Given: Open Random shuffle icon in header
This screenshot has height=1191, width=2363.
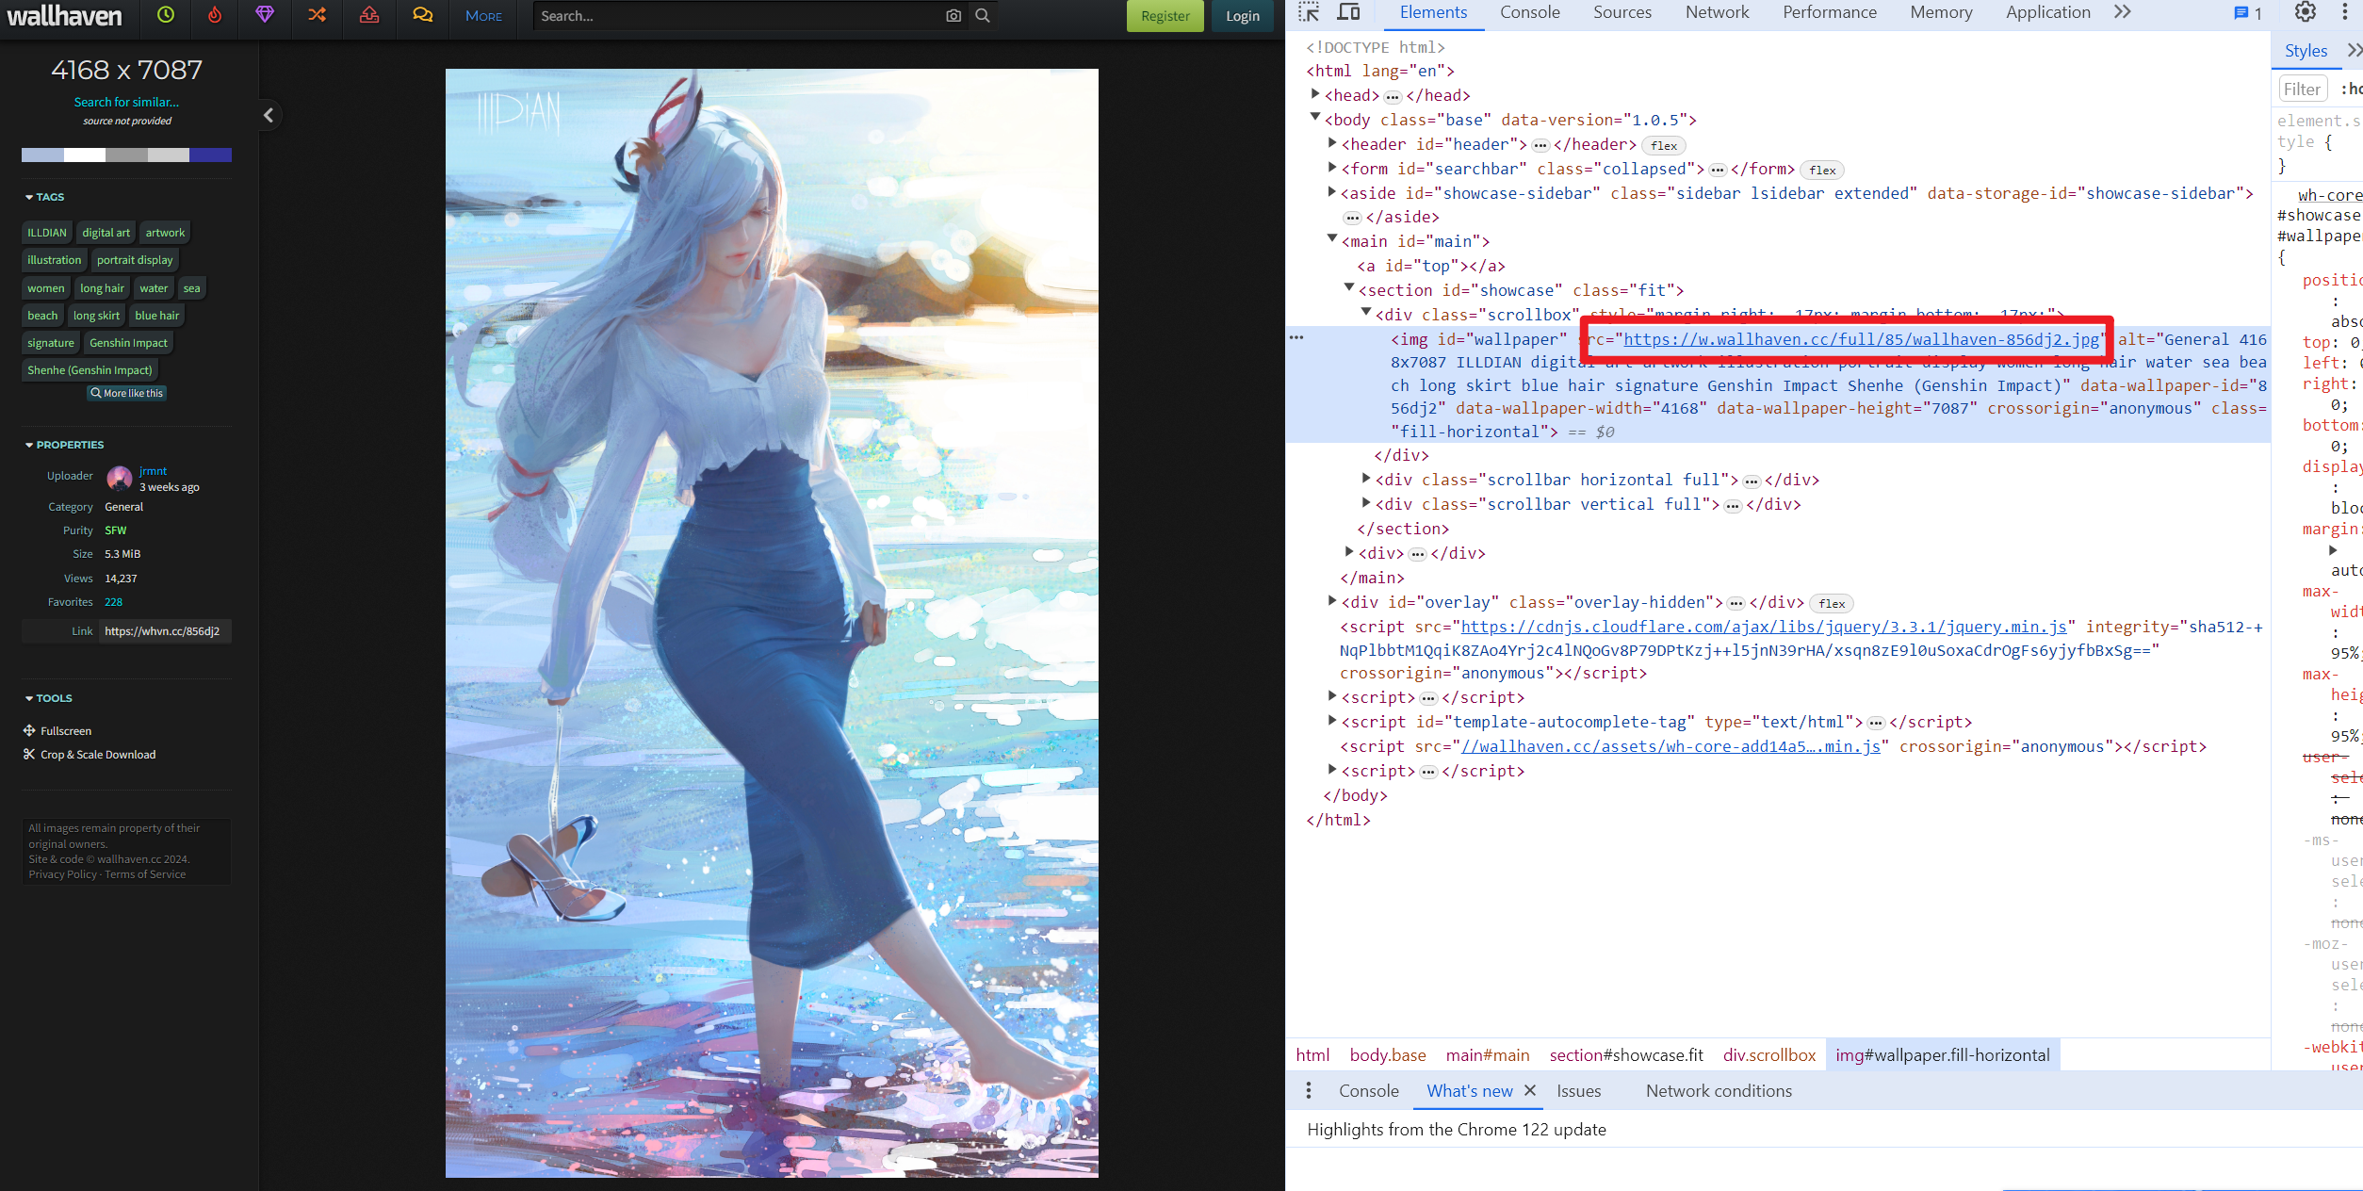Looking at the screenshot, I should click(x=317, y=15).
